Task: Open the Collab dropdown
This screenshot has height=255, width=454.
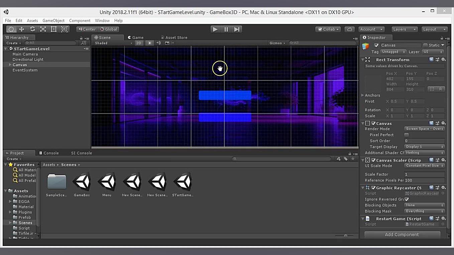Action: coord(328,29)
